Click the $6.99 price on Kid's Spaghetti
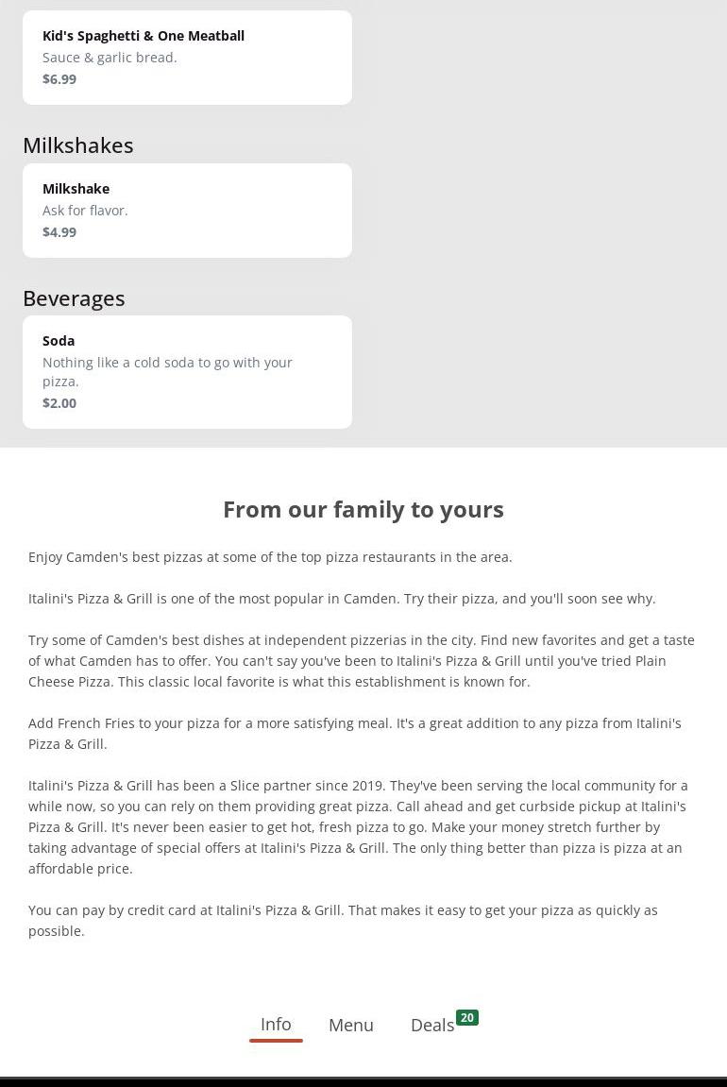727x1087 pixels. pos(59,79)
